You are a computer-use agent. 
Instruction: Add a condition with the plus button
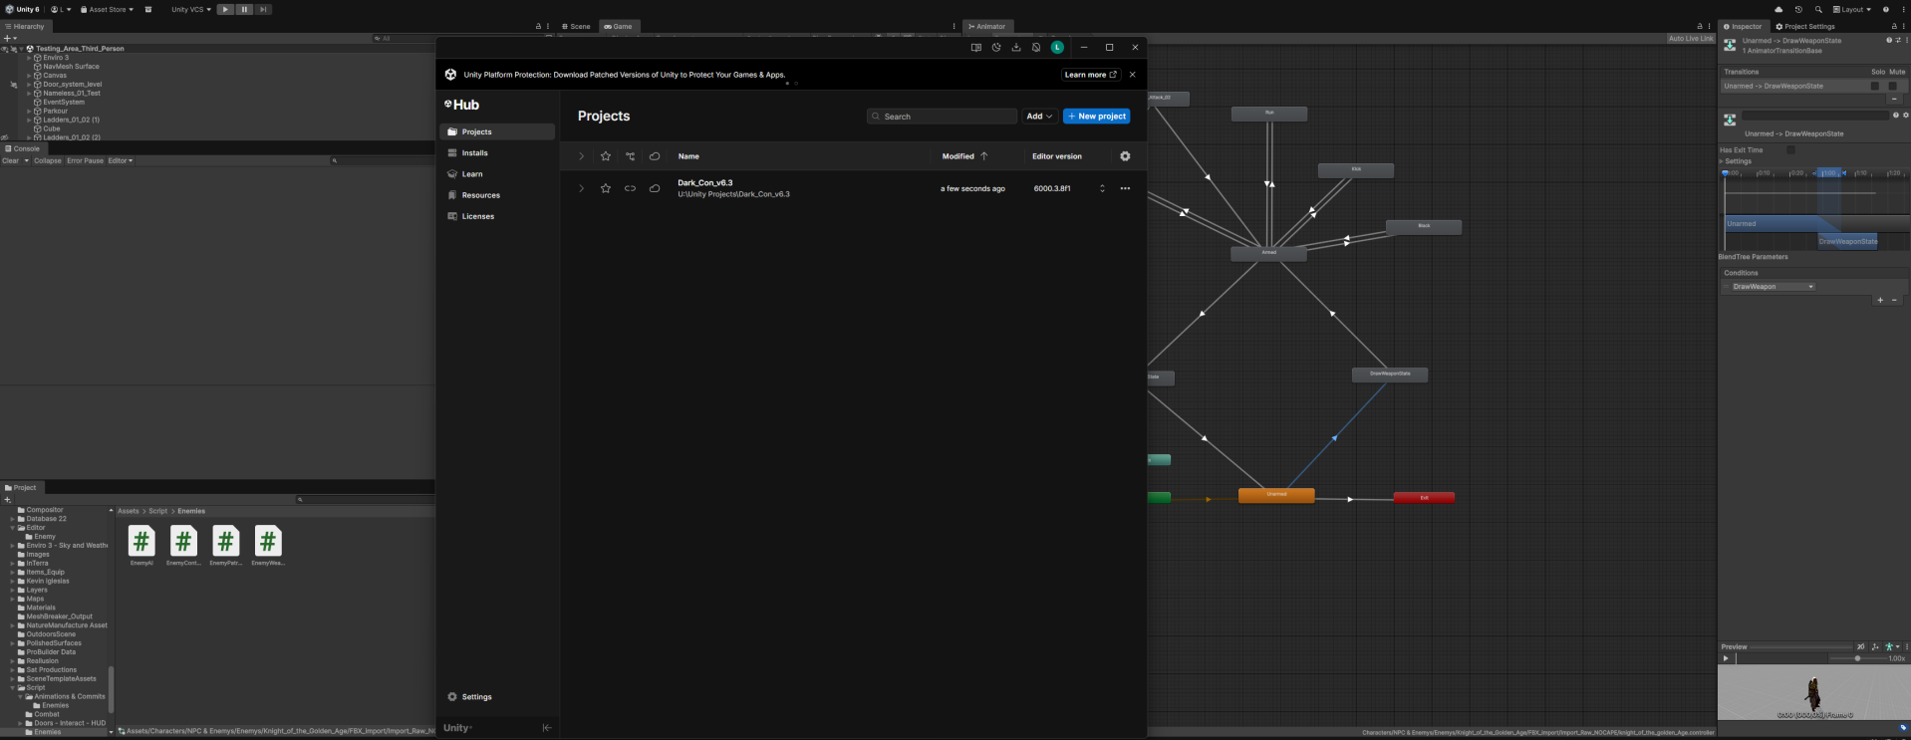point(1880,300)
